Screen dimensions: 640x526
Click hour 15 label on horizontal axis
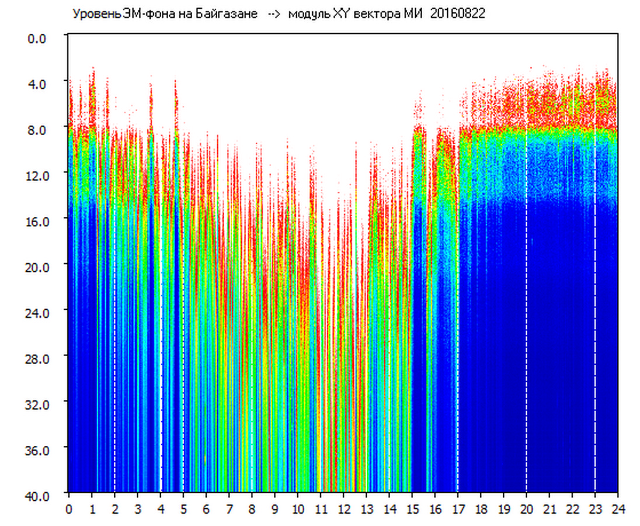[x=412, y=509]
